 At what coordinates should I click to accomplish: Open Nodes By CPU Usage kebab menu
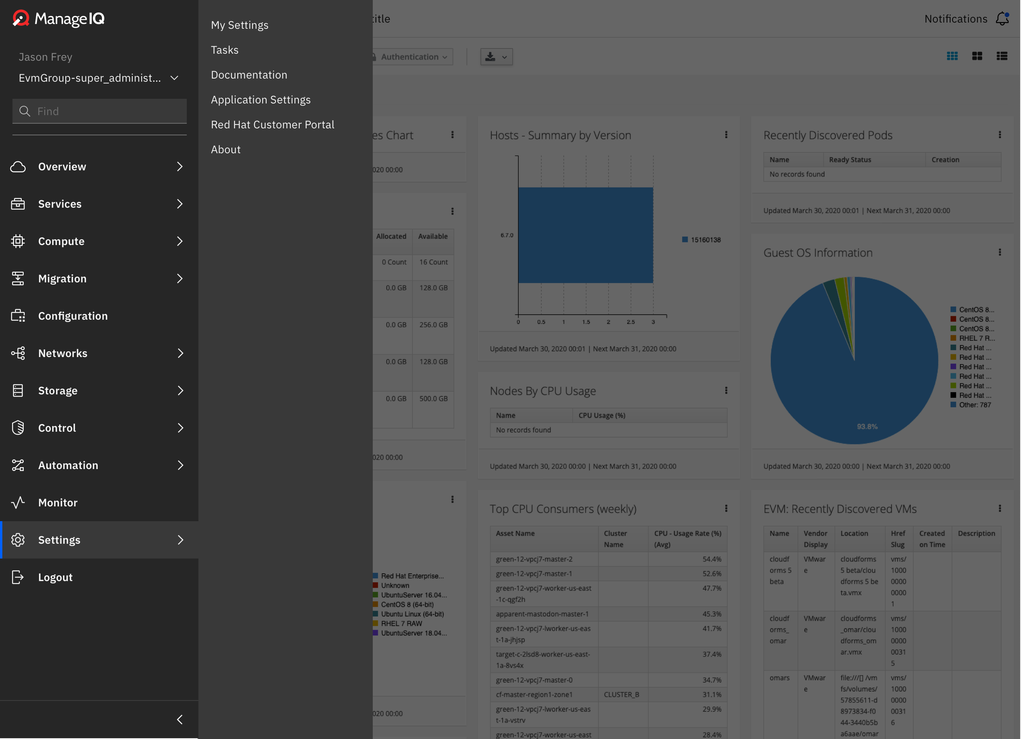(x=726, y=391)
